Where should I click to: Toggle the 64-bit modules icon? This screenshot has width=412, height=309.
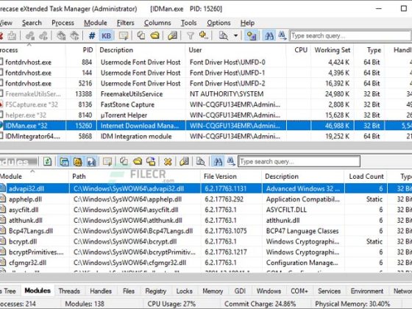pyautogui.click(x=91, y=161)
